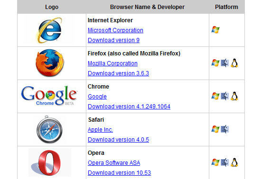This screenshot has width=261, height=179.
Task: Click the Firefox (also called Mozilla Firefox) text
Action: coord(134,54)
